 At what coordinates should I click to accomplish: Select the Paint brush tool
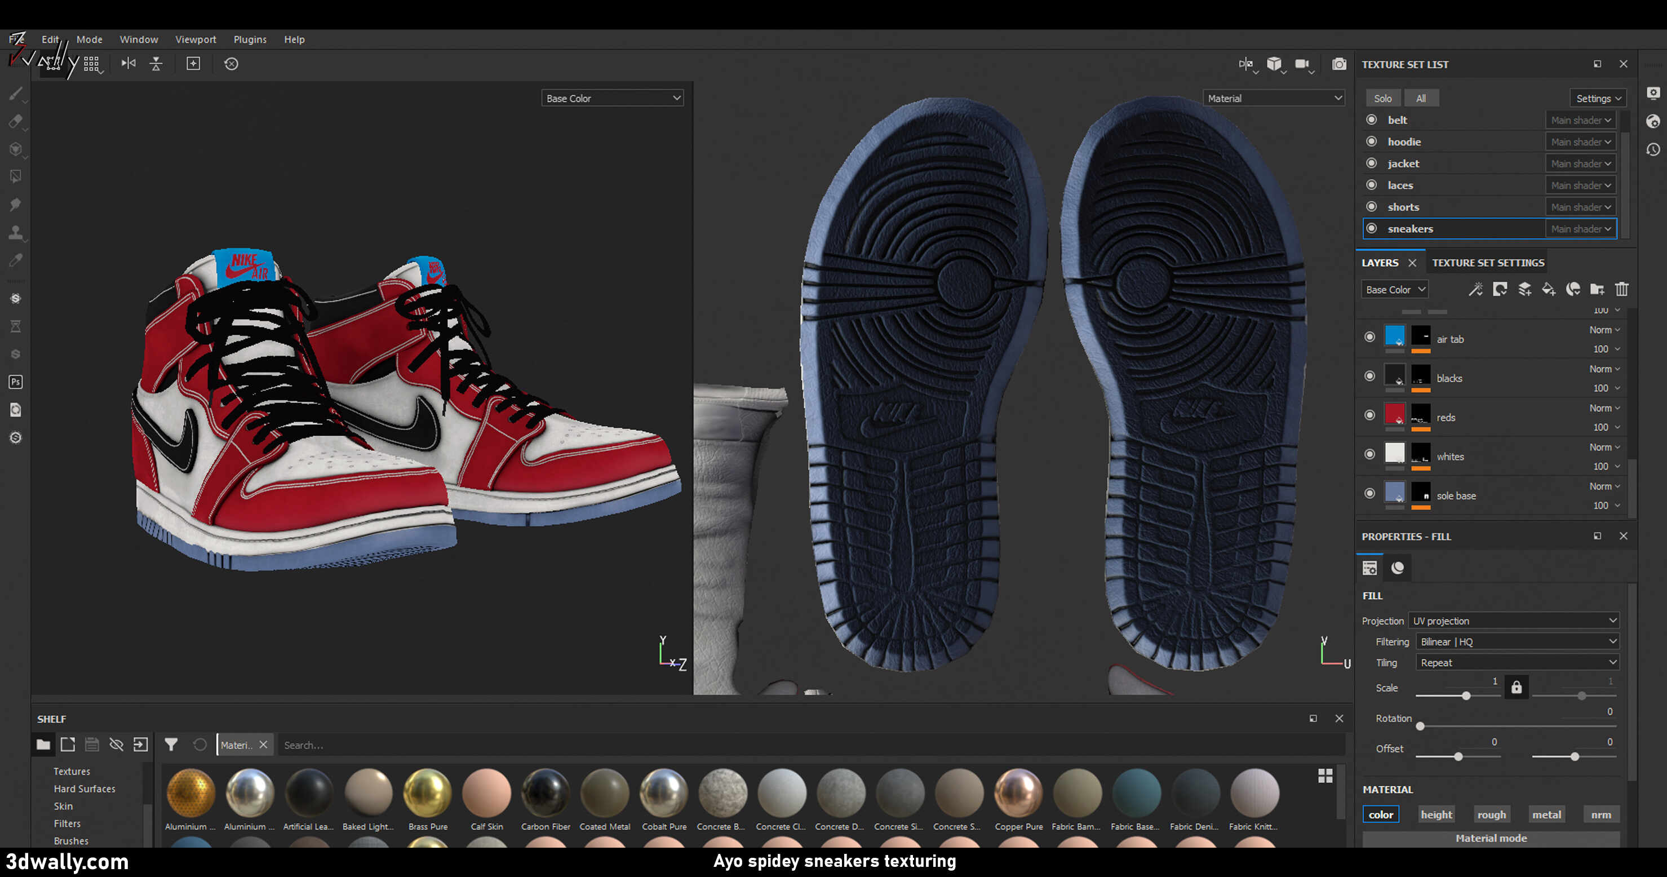(16, 94)
